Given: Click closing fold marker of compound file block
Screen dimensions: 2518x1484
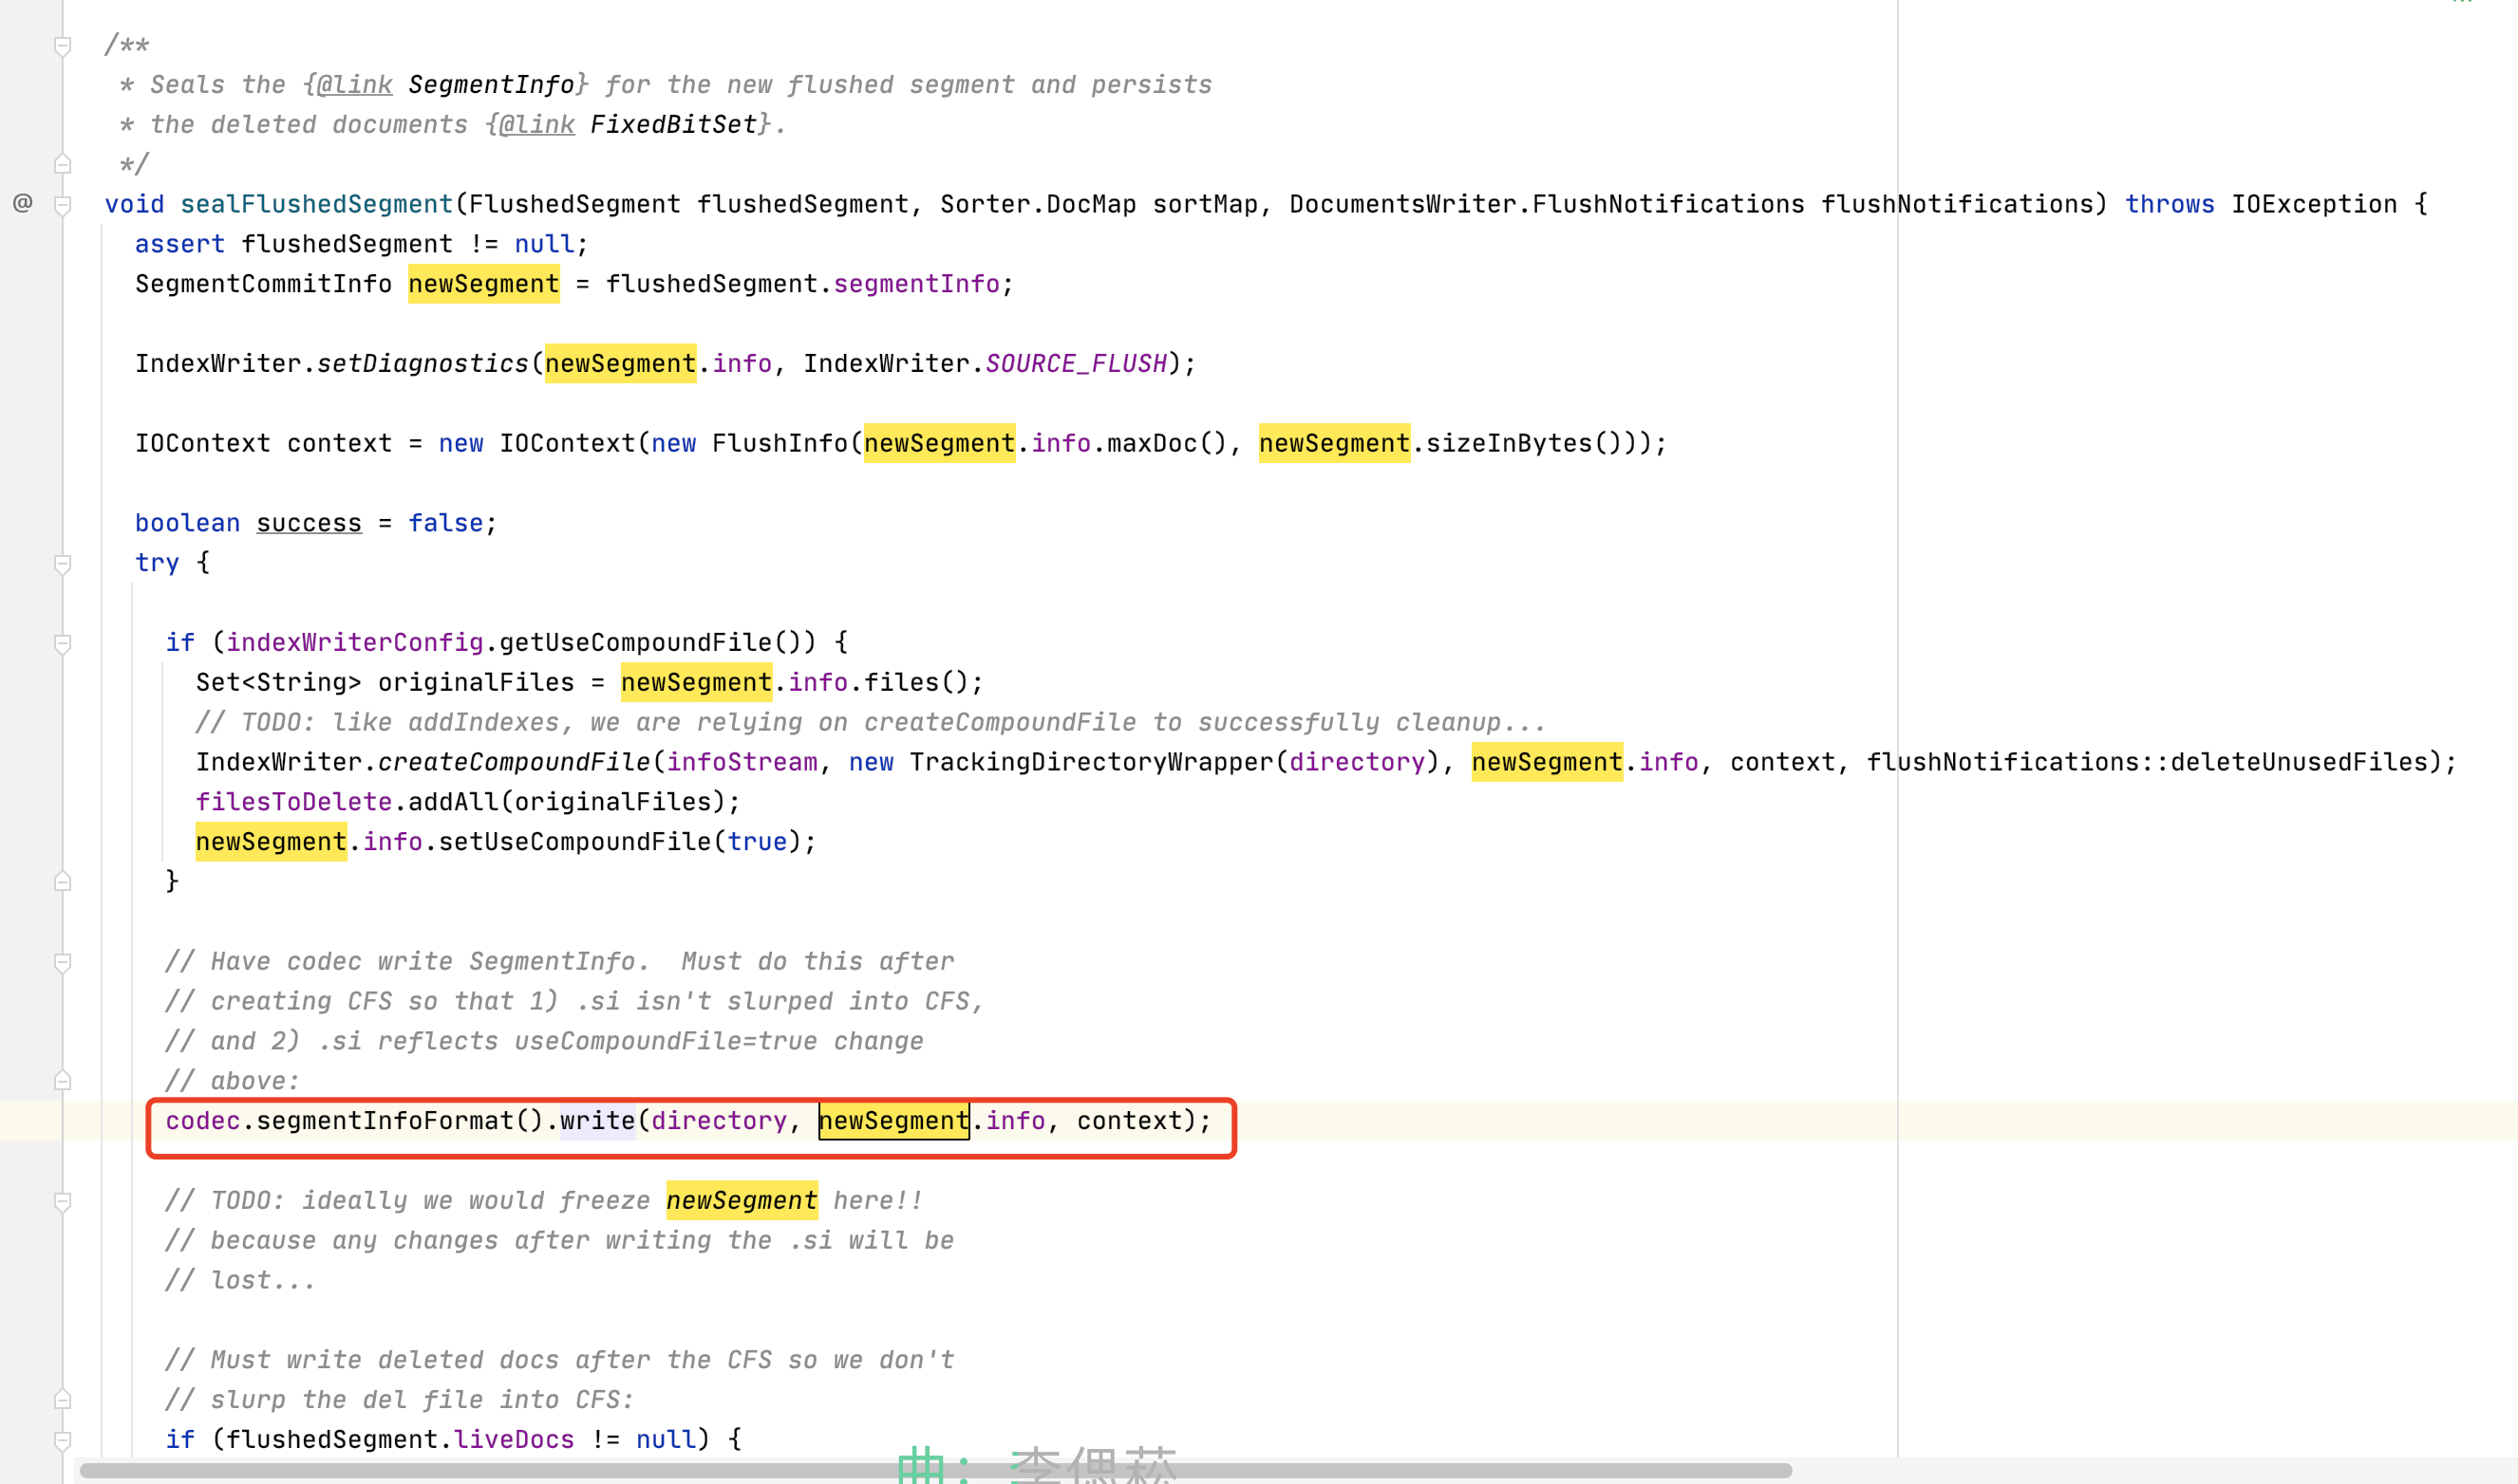Looking at the screenshot, I should 62,881.
